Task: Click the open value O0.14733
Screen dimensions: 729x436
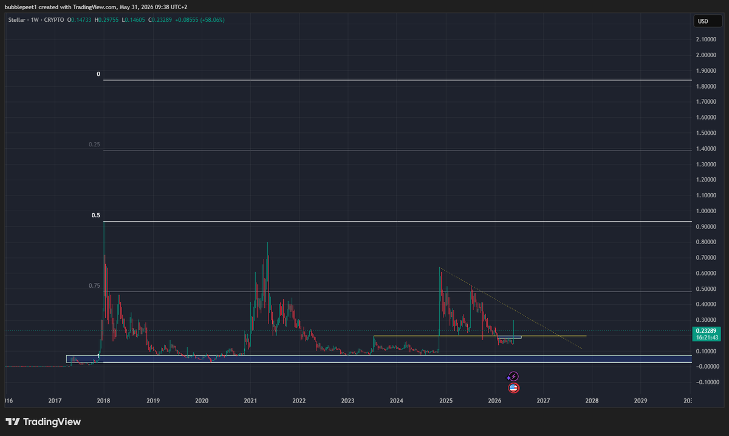Action: (80, 20)
